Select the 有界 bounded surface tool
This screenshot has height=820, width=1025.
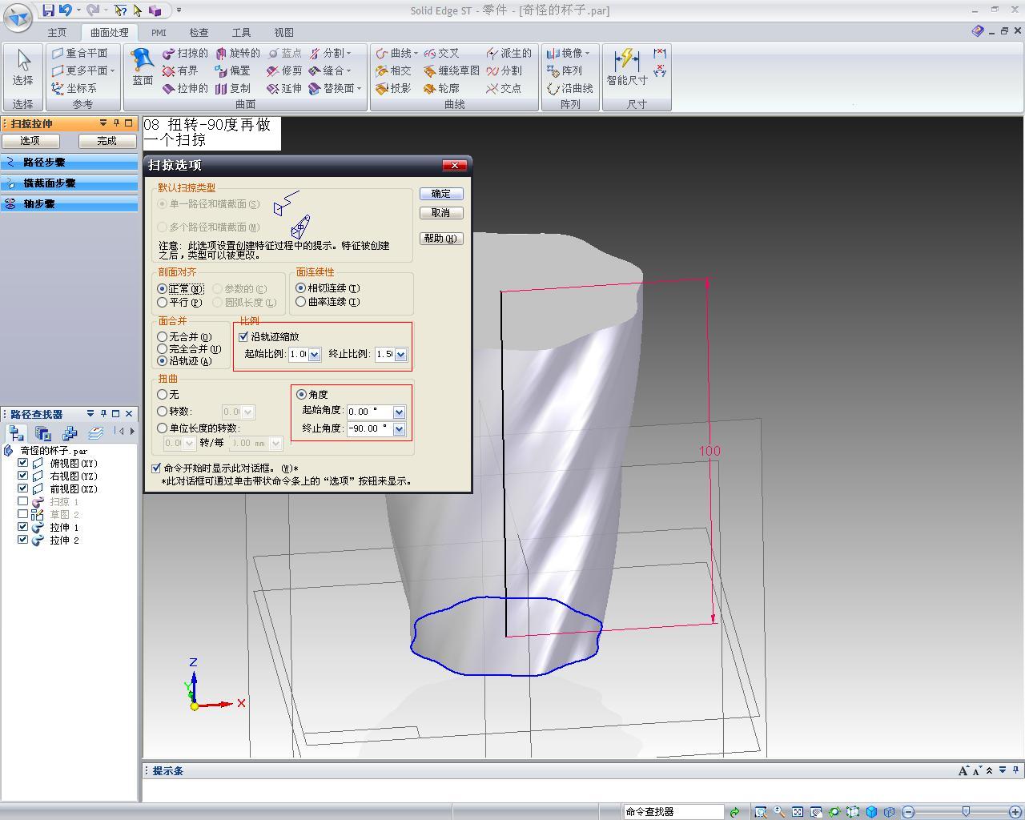pyautogui.click(x=180, y=70)
